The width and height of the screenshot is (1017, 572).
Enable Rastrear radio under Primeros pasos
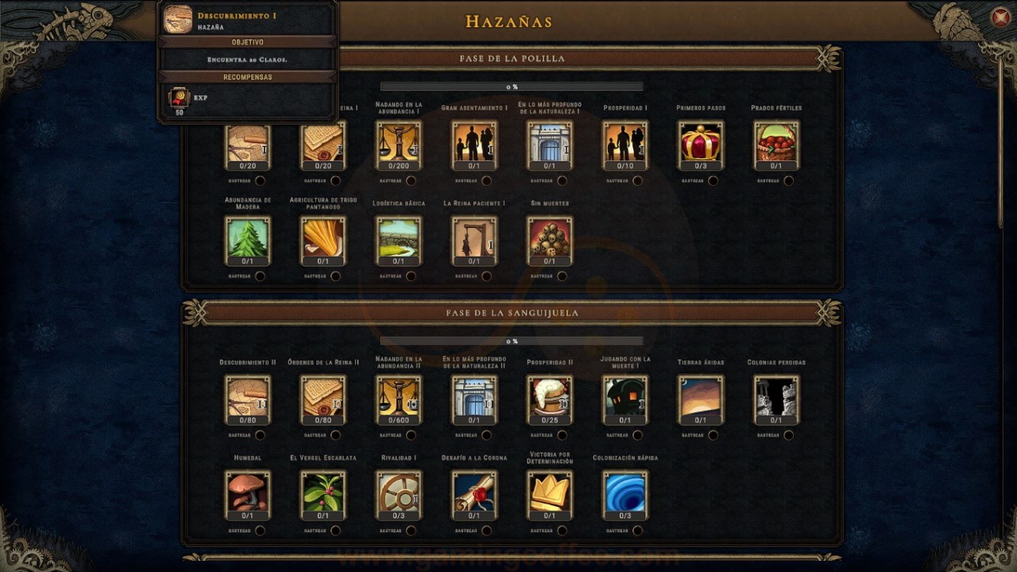[713, 181]
